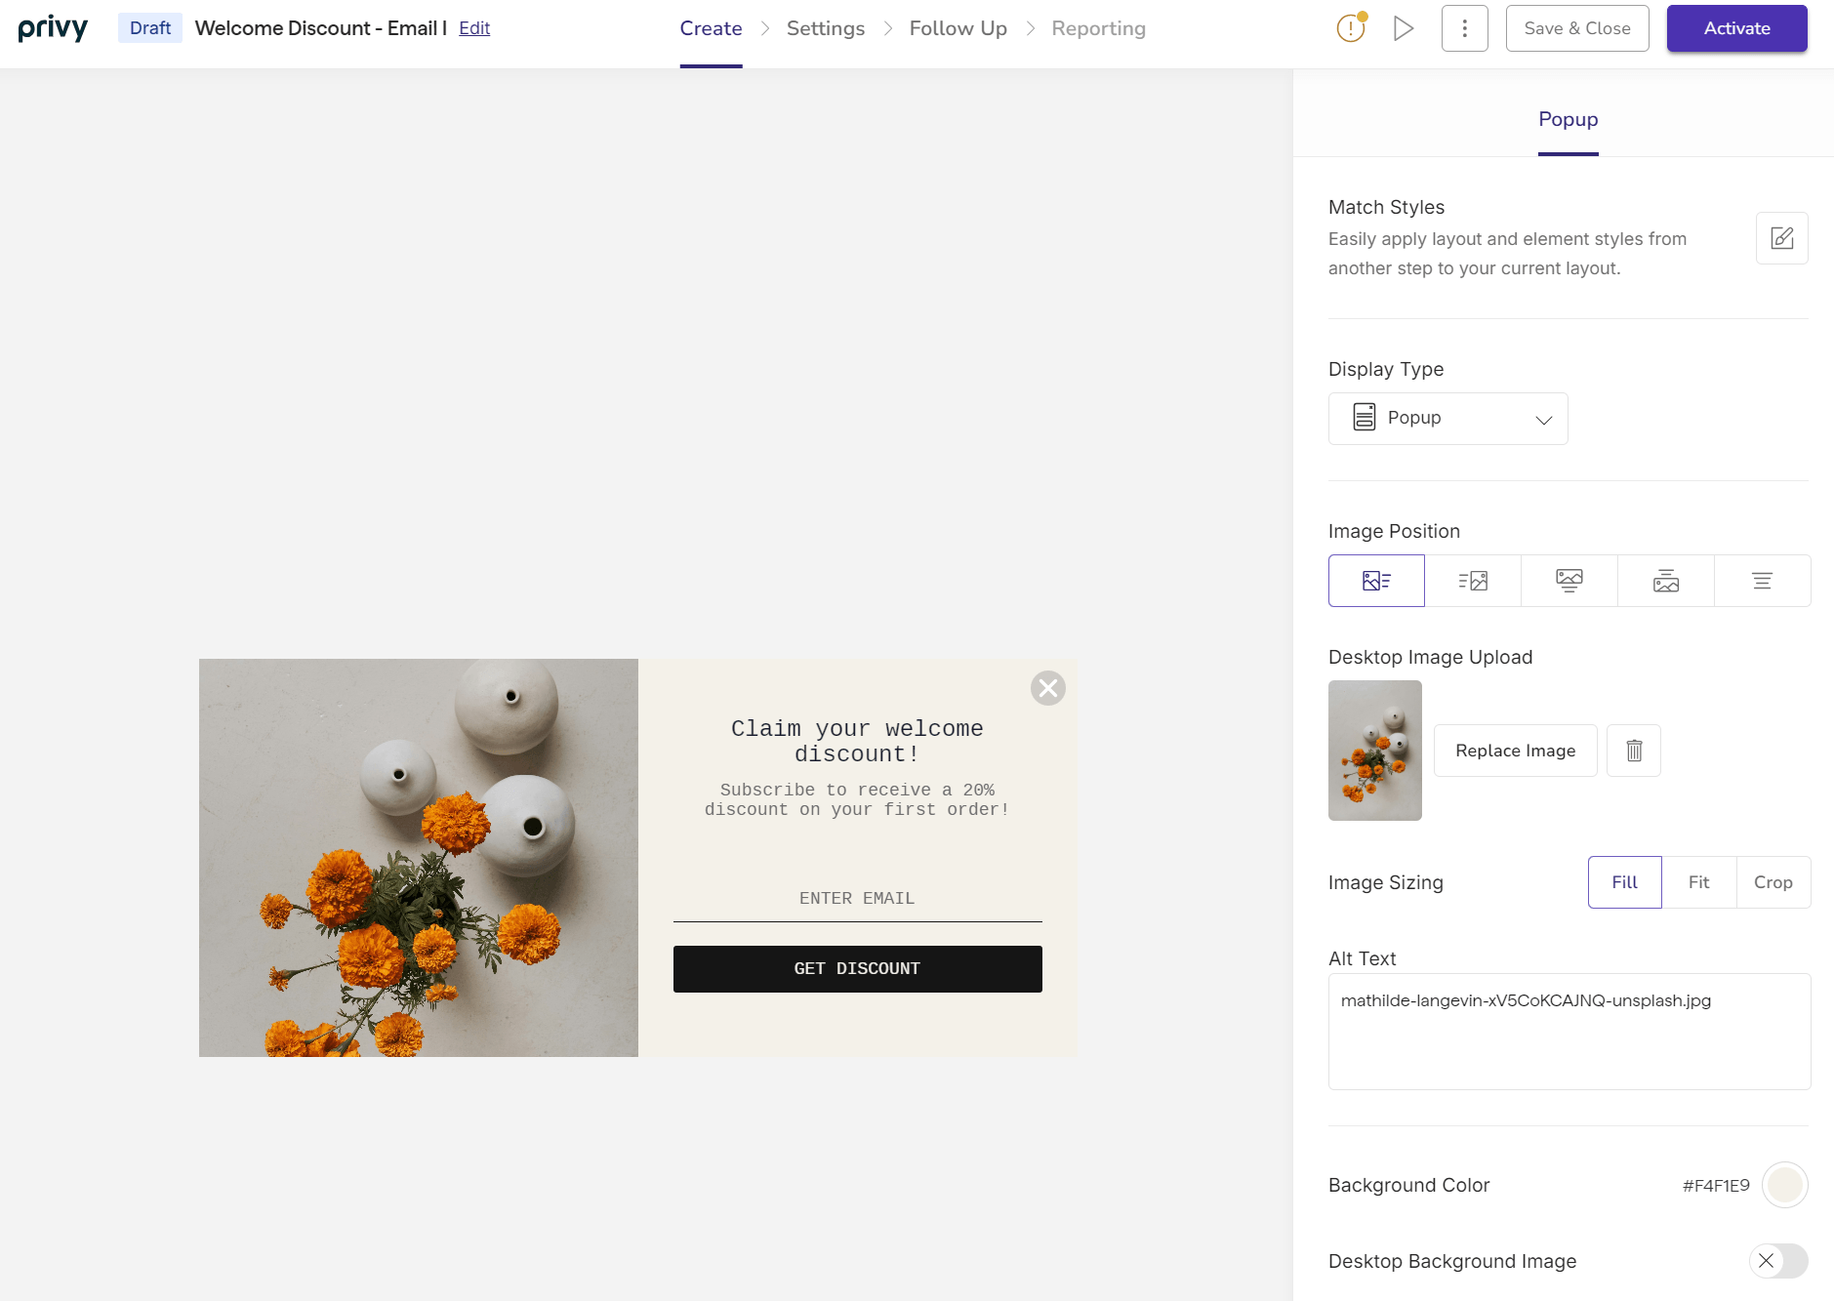Screen dimensions: 1834x1301
Task: Click GET DISCOUNT button in popup
Action: pyautogui.click(x=858, y=969)
